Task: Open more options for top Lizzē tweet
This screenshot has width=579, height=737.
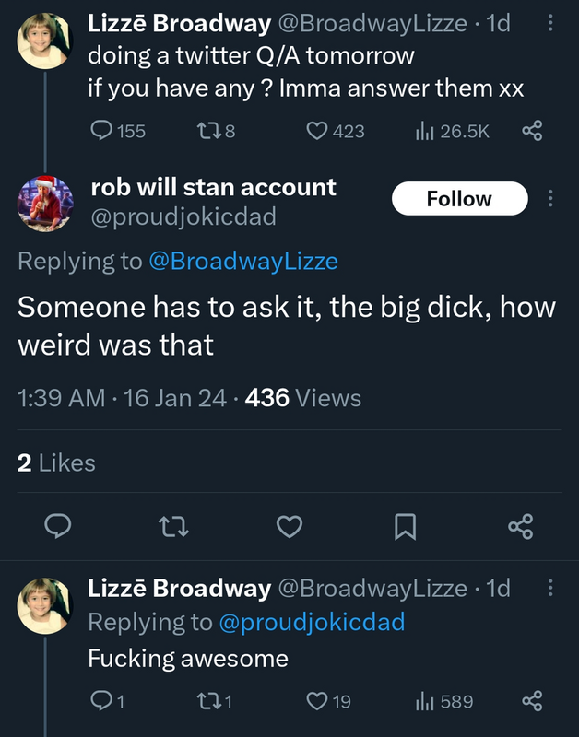Action: (x=551, y=25)
